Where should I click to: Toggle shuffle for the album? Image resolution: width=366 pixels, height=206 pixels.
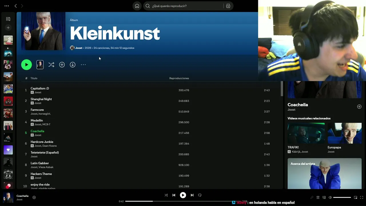point(51,65)
